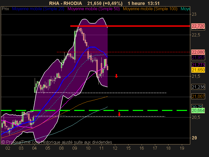Click the '1 heure' timeframe label
The image size is (209, 157).
coord(136,3)
